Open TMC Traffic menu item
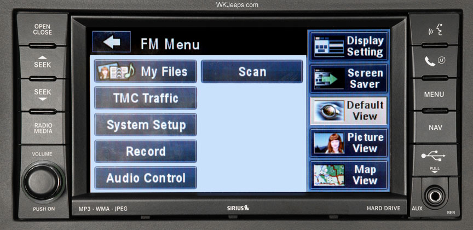 146,98
